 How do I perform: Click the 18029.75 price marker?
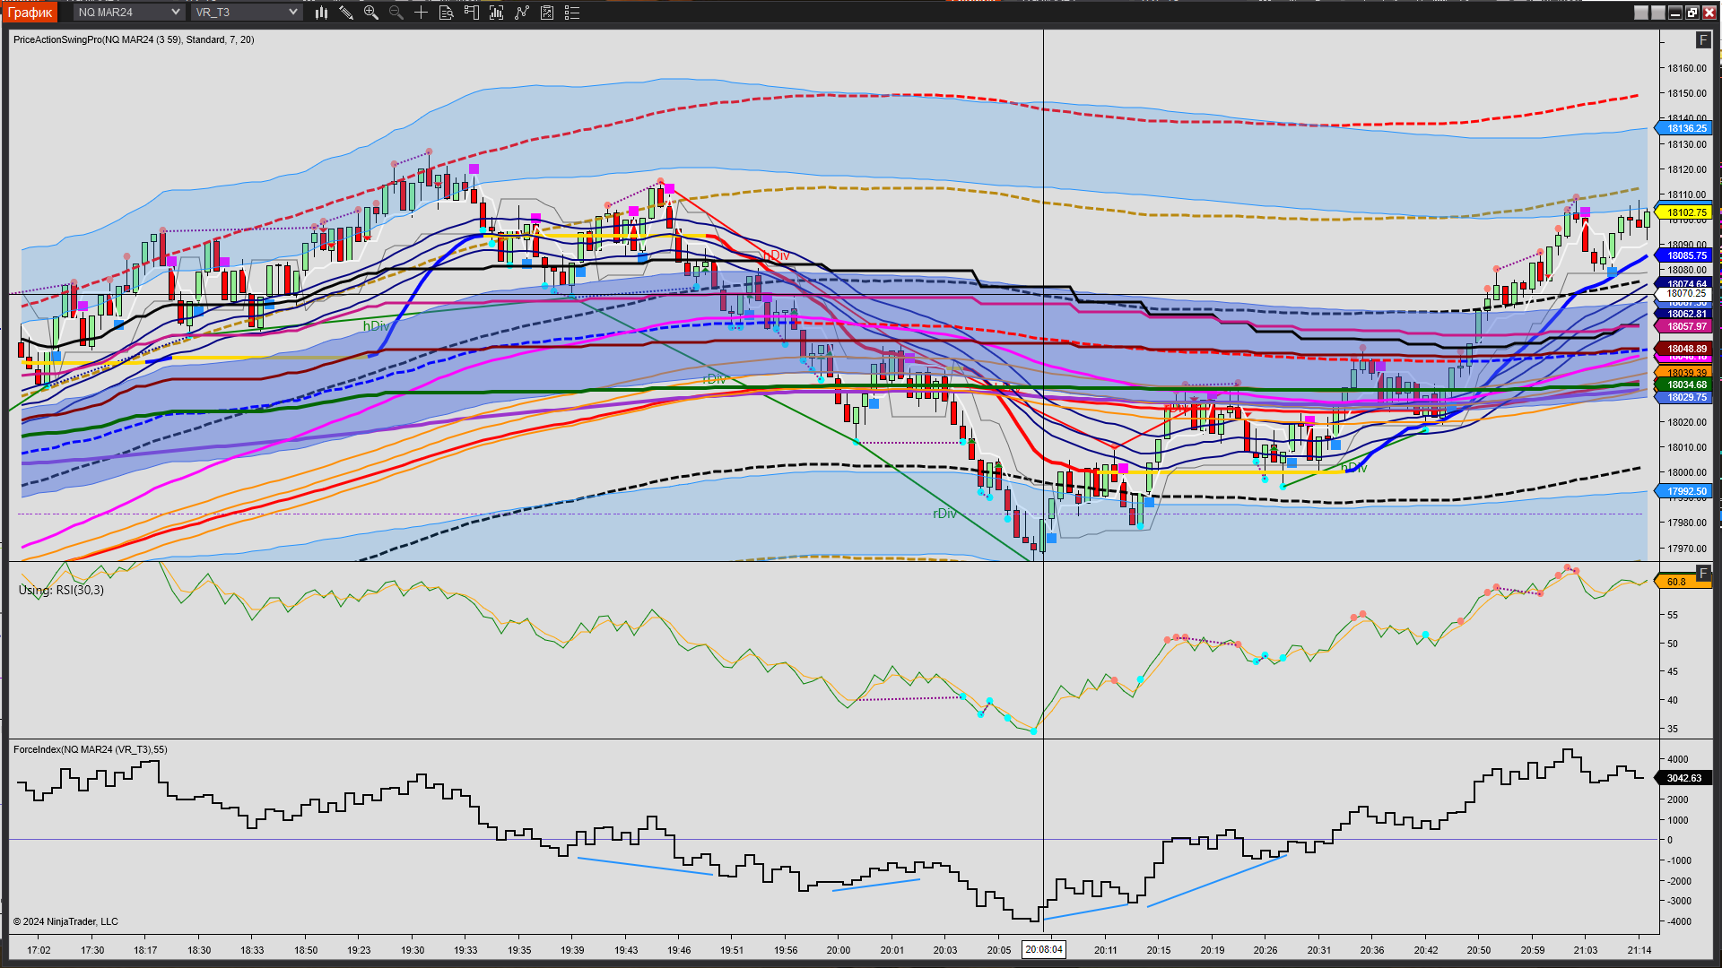[x=1685, y=398]
